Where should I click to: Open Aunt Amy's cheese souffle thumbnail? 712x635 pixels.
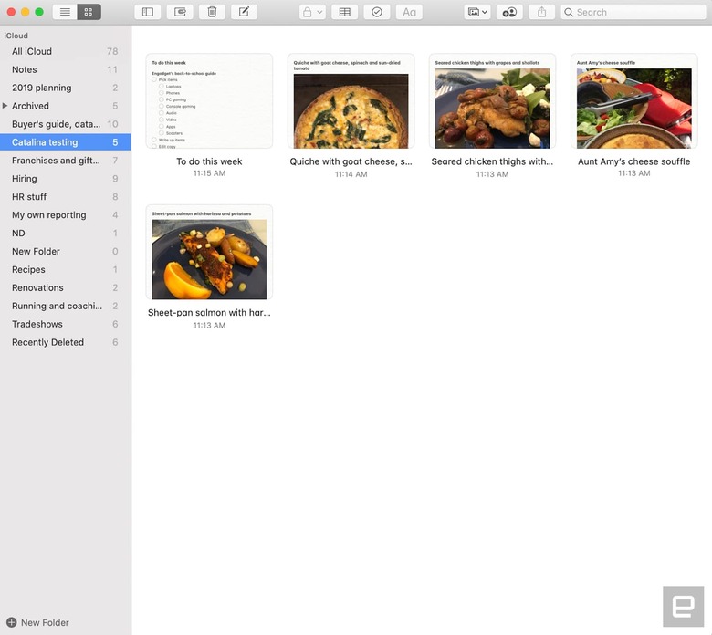pyautogui.click(x=633, y=101)
